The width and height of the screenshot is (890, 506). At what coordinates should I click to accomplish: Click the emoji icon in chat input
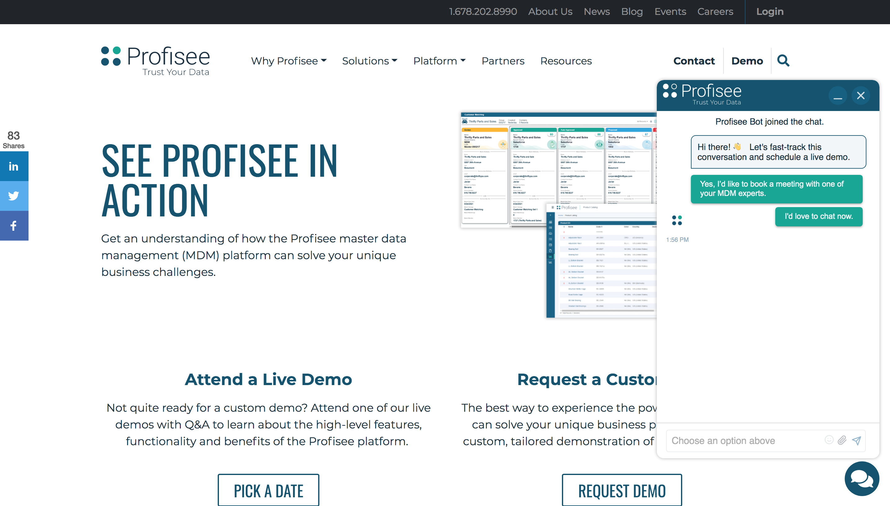829,440
